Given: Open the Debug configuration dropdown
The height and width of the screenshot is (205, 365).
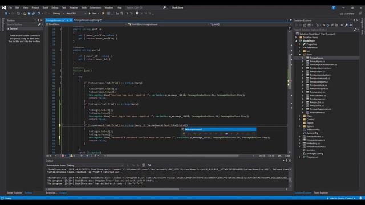Looking at the screenshot, I should point(58,13).
